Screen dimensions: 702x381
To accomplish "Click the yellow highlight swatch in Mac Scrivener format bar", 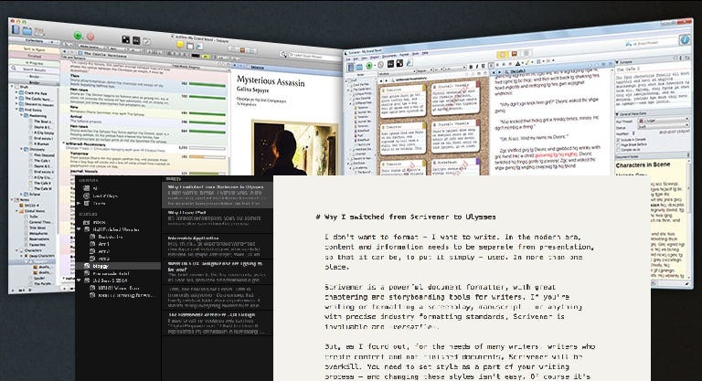I will pyautogui.click(x=206, y=57).
